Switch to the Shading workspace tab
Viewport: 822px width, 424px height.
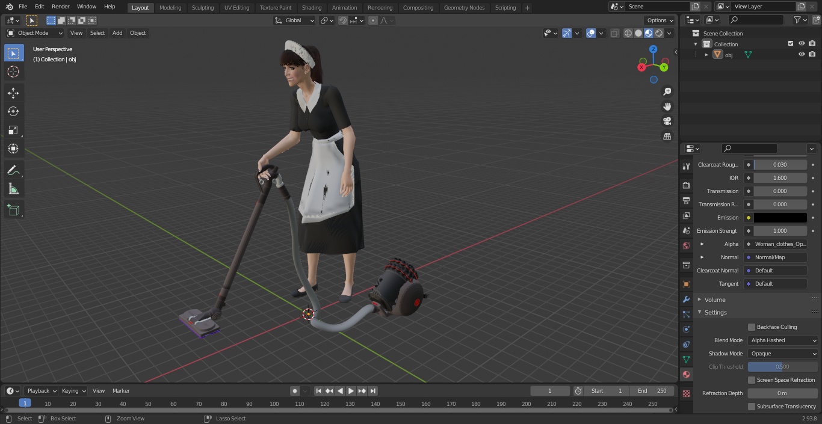(312, 7)
